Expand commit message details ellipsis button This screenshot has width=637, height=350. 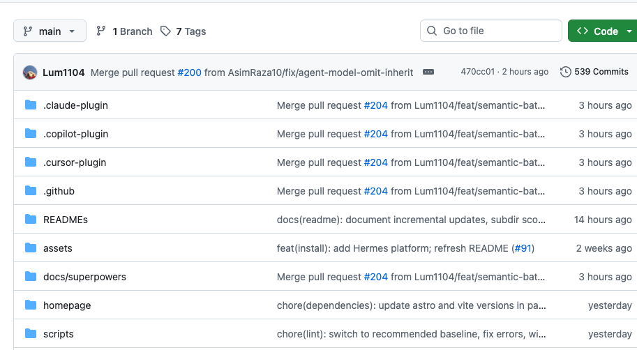[x=428, y=72]
